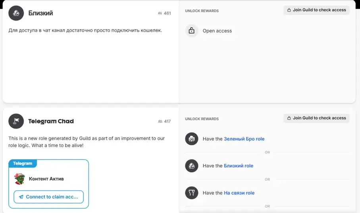Screen dimensions: 360x213
Task: Click the Близкий requirement circle icon
Action: 191,166
